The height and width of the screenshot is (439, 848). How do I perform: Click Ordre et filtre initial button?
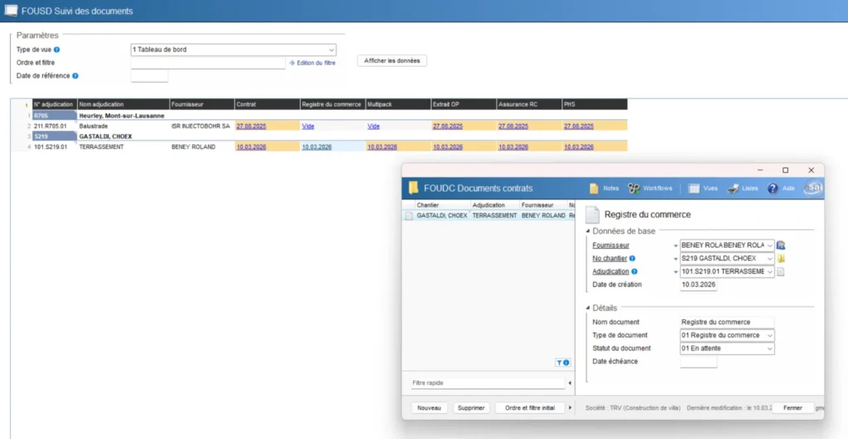pos(530,408)
